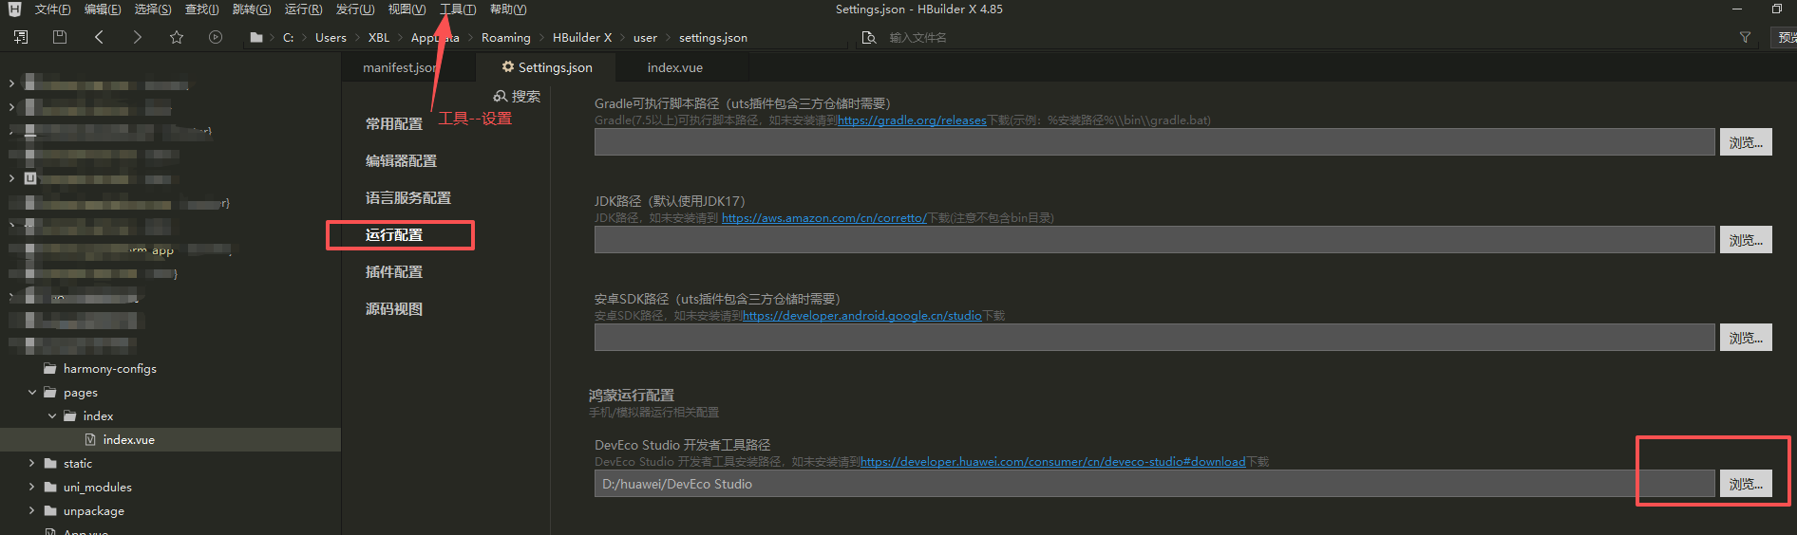This screenshot has height=535, width=1797.
Task: Collapse the index folder chevron
Action: (x=52, y=415)
